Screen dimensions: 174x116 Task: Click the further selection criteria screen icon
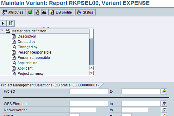point(44,12)
